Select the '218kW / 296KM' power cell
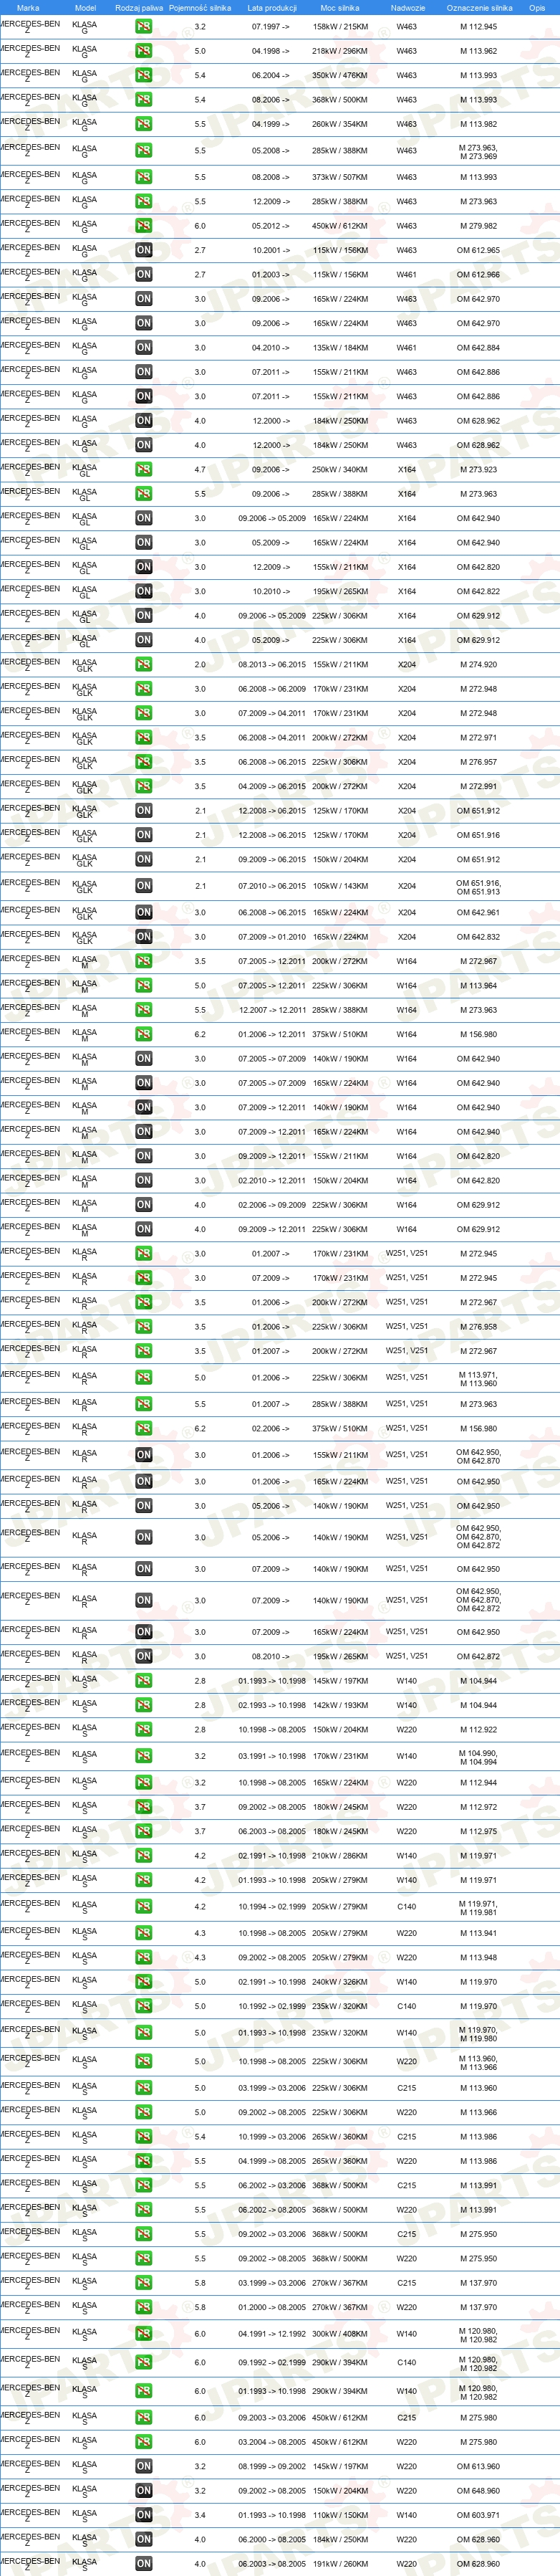This screenshot has height=2576, width=560. (340, 51)
